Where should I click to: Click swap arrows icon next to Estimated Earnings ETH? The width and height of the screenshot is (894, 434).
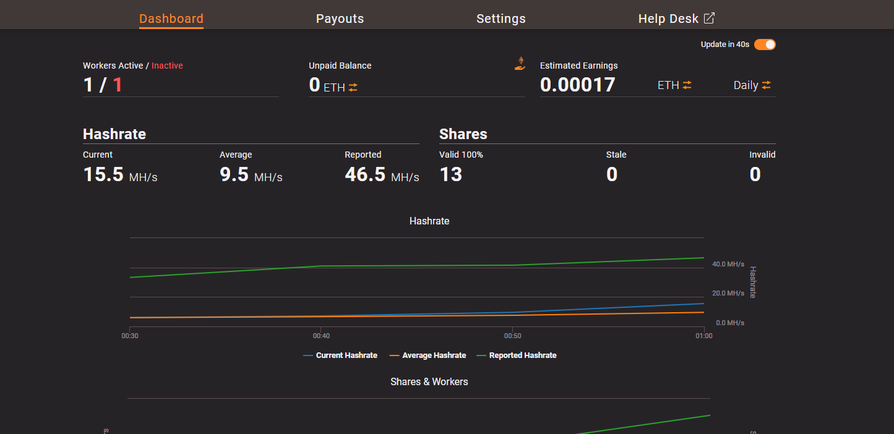[x=687, y=85]
